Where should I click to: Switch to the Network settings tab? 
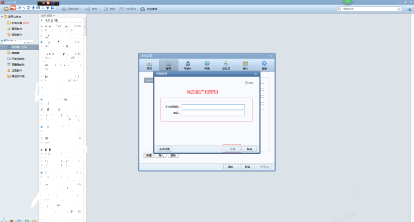pos(207,65)
